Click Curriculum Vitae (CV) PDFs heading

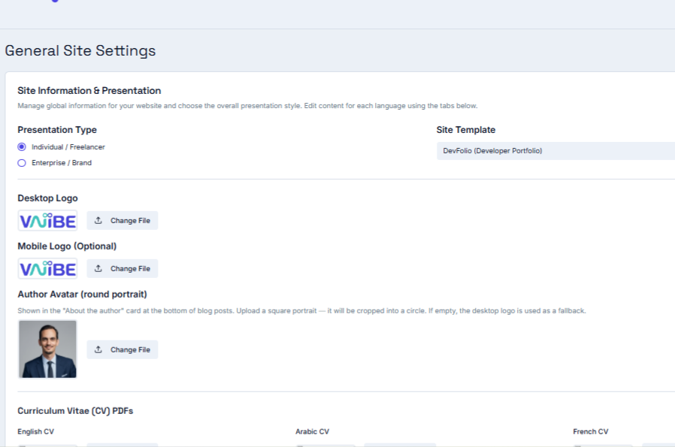[75, 411]
